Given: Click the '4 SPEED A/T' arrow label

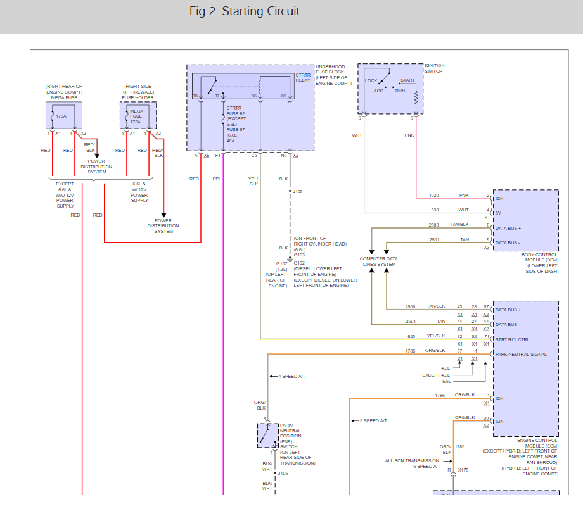Looking at the screenshot, I should pos(291,377).
